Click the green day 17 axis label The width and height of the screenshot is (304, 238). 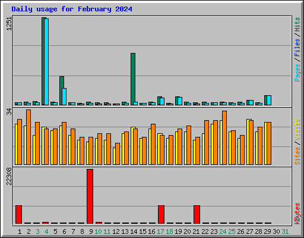click(160, 231)
